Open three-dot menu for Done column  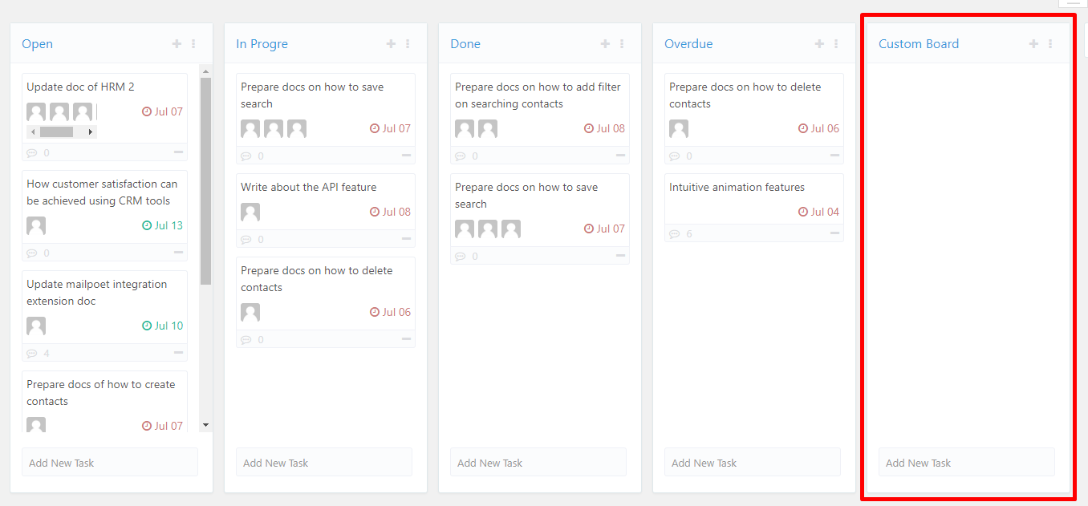(x=622, y=44)
